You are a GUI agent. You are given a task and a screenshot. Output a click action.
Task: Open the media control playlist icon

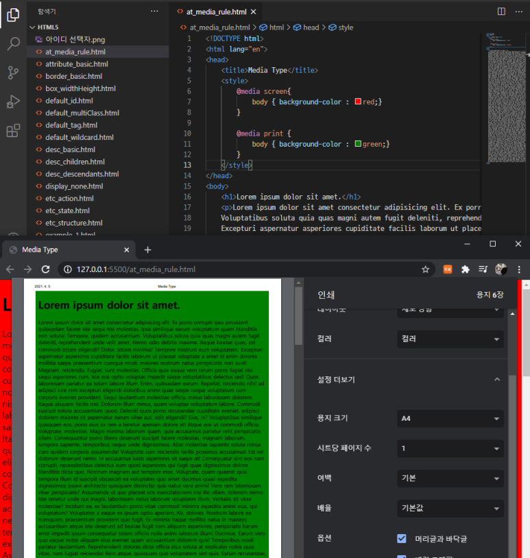[483, 269]
